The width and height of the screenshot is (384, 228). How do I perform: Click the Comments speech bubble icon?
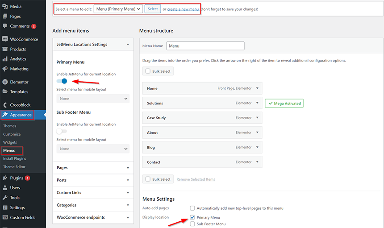pyautogui.click(x=5, y=26)
